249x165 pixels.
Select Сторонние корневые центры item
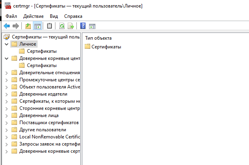(49, 108)
